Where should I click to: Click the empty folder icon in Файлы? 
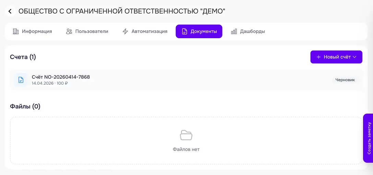[x=186, y=135]
